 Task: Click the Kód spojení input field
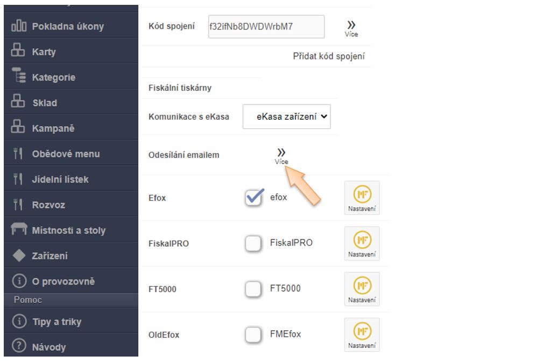tap(266, 26)
